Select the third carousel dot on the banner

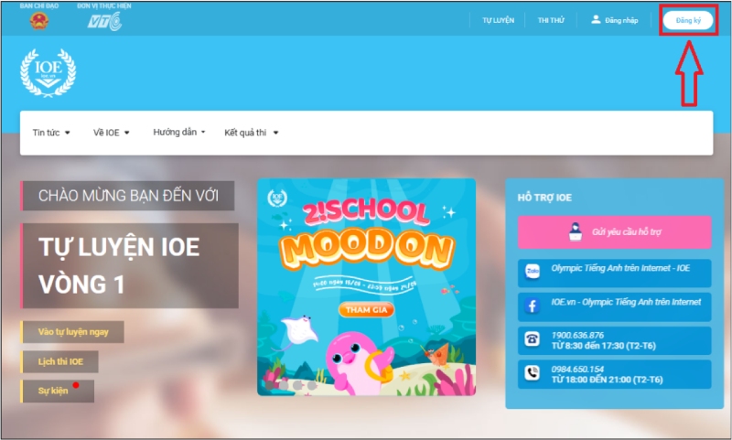pyautogui.click(x=298, y=385)
